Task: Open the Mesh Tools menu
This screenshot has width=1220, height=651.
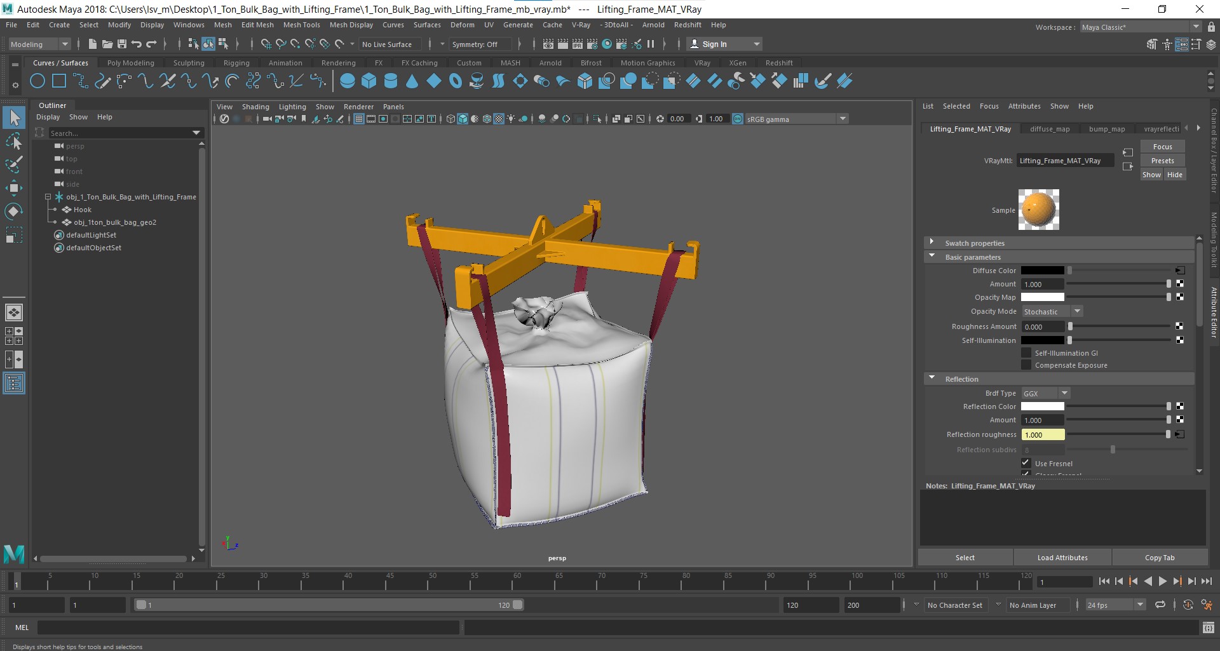Action: pos(301,25)
